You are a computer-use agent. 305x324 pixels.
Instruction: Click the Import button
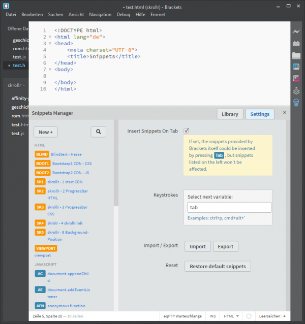tap(198, 246)
